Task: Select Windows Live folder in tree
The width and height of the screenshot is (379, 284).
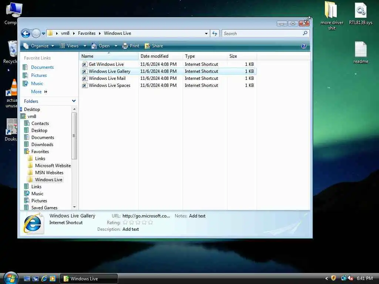Action: click(48, 179)
